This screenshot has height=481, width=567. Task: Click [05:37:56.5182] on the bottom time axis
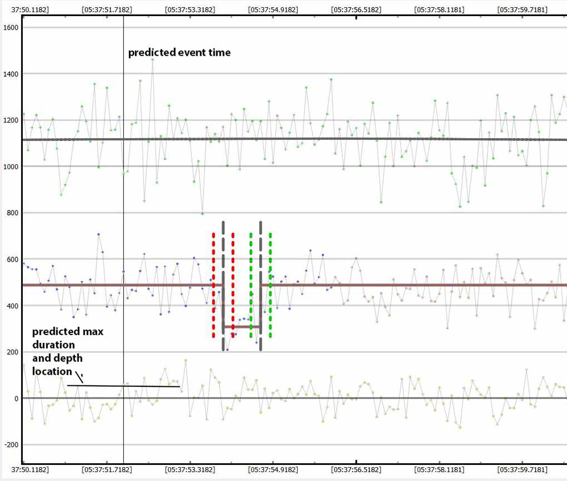coord(356,470)
